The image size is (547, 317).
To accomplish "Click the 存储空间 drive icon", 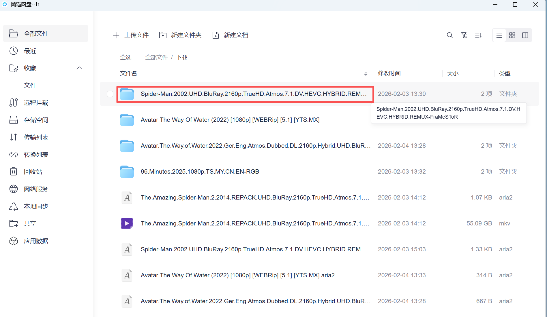I will tap(14, 120).
